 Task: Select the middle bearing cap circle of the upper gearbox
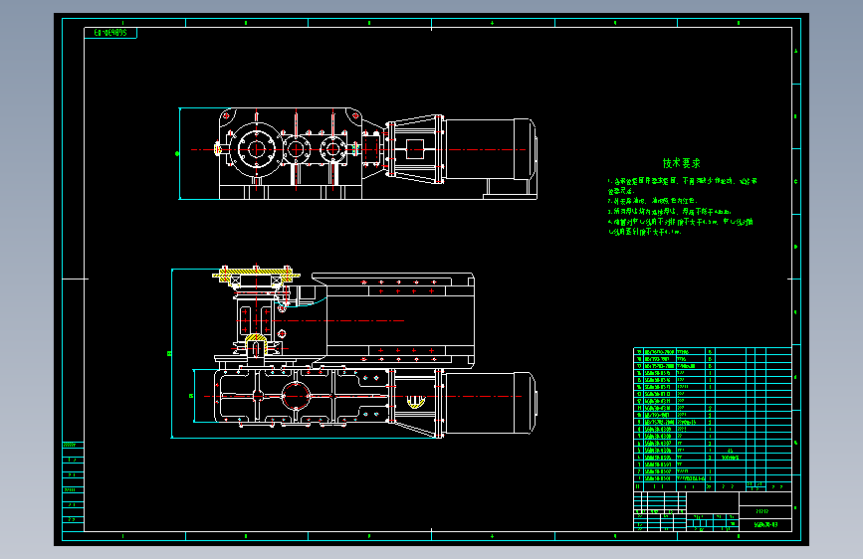point(296,149)
